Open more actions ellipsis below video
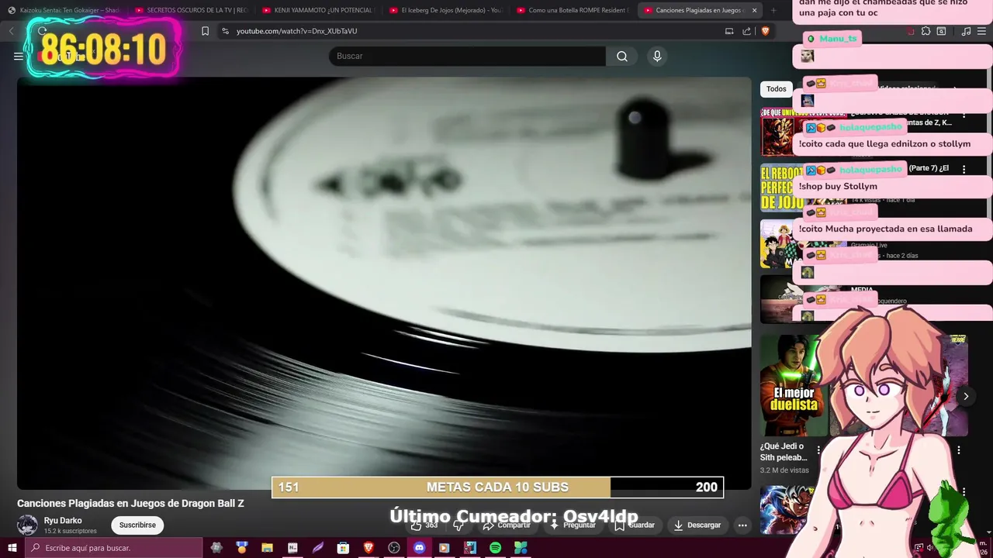Screen dimensions: 993x558 tap(742, 525)
